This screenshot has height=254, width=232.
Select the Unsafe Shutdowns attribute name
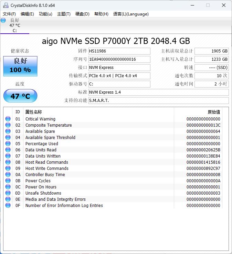pyautogui.click(x=43, y=193)
